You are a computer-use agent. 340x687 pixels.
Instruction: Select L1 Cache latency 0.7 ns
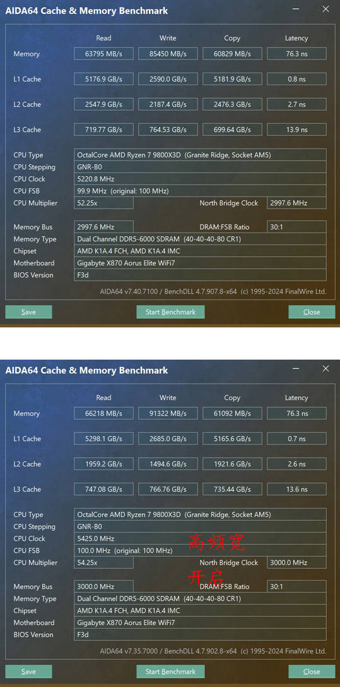(x=296, y=439)
